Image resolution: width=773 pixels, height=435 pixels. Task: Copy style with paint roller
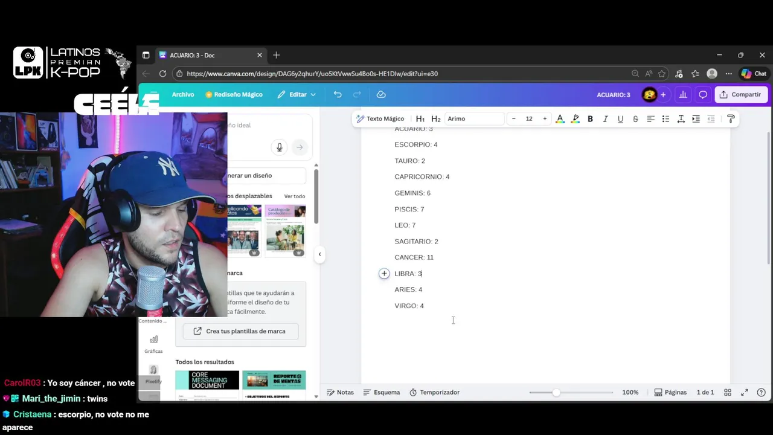(x=731, y=118)
